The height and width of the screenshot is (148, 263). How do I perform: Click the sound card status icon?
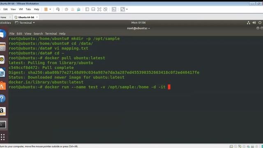[x=248, y=146]
